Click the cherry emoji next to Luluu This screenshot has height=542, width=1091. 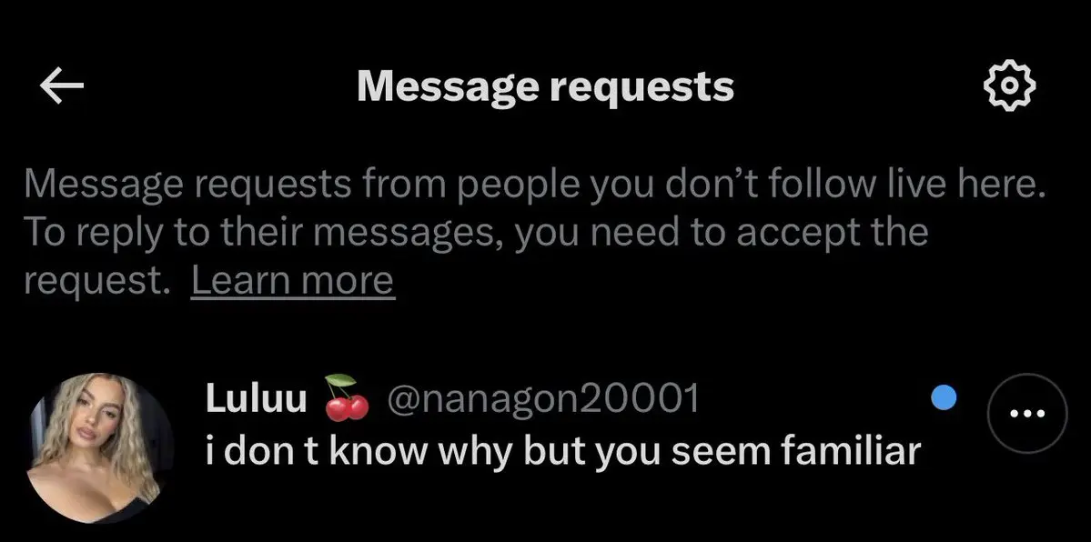[347, 398]
